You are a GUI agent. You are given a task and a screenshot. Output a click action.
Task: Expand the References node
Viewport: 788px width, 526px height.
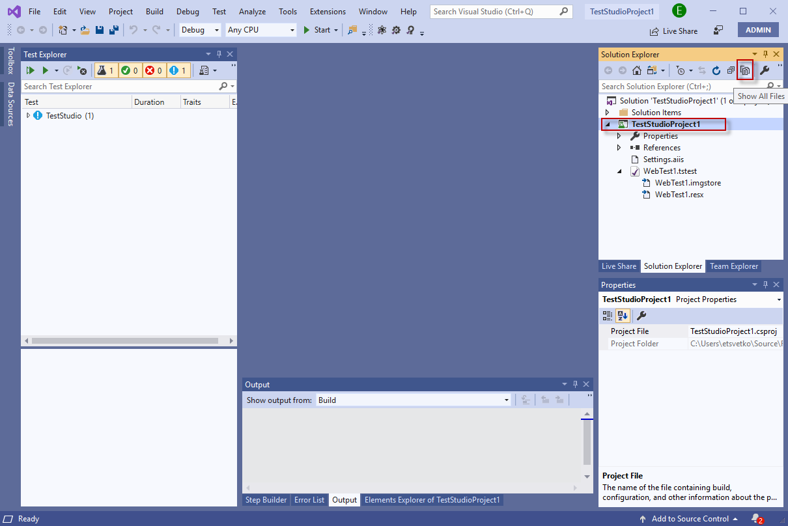620,148
